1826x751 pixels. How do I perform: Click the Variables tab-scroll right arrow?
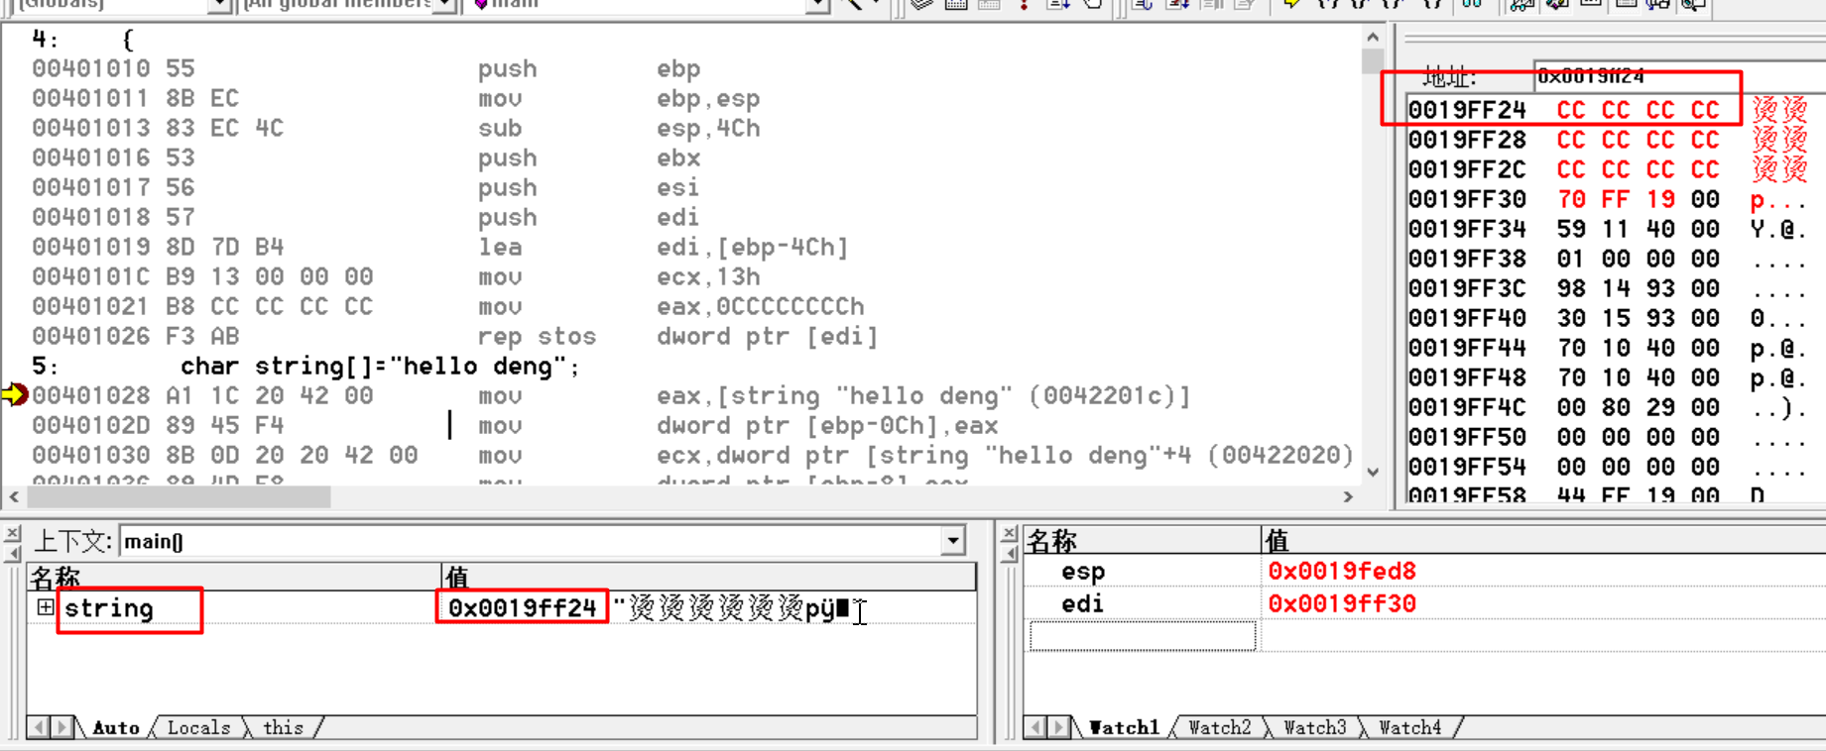pos(61,727)
